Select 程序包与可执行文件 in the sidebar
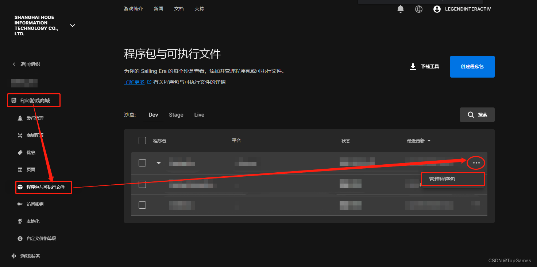 pos(41,187)
